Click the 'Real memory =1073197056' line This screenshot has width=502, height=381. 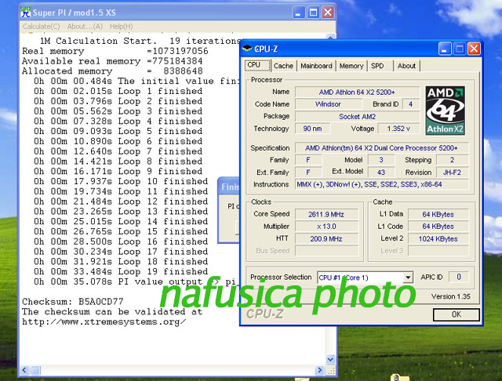click(115, 51)
